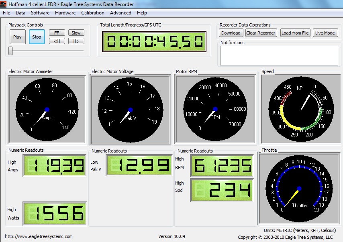Click the Low Pak V readout 12.99
Viewport: 343px width, 242px height.
[x=139, y=165]
